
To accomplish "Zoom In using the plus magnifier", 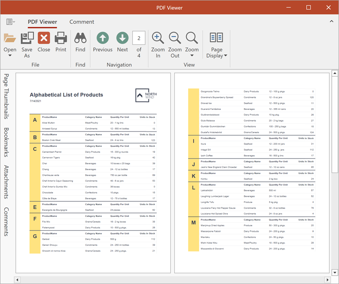I will click(x=158, y=38).
